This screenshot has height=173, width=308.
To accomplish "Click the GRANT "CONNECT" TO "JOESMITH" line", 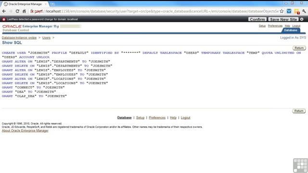I will click(33, 87).
